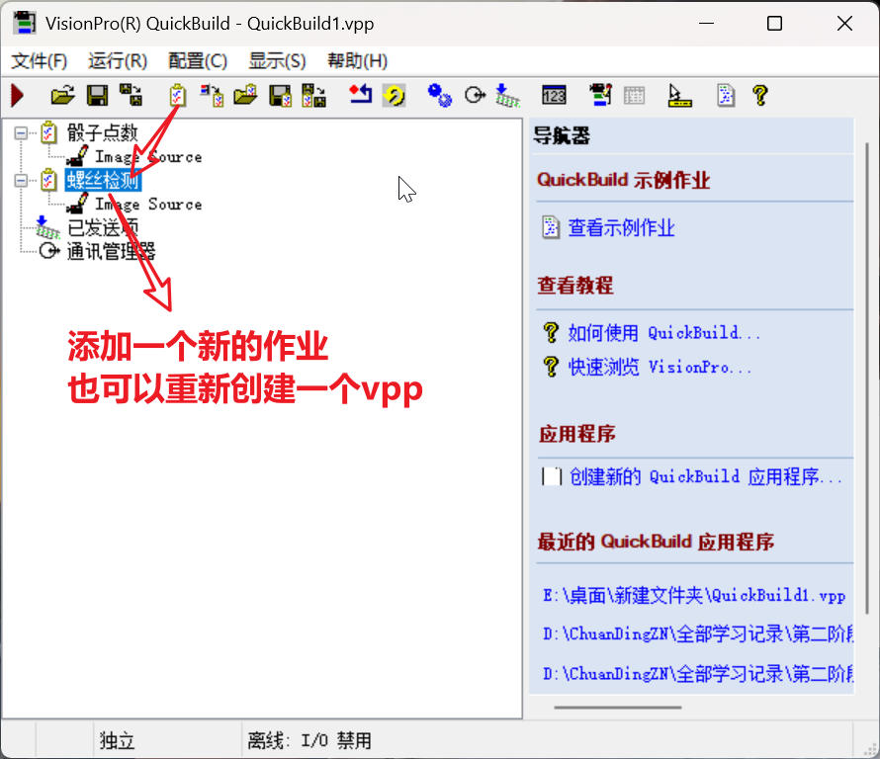Viewport: 880px width, 759px height.
Task: Click the 独立 status bar text
Action: (118, 740)
